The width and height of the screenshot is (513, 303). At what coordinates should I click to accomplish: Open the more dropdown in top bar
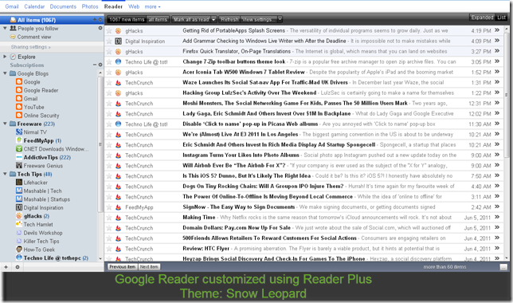152,6
